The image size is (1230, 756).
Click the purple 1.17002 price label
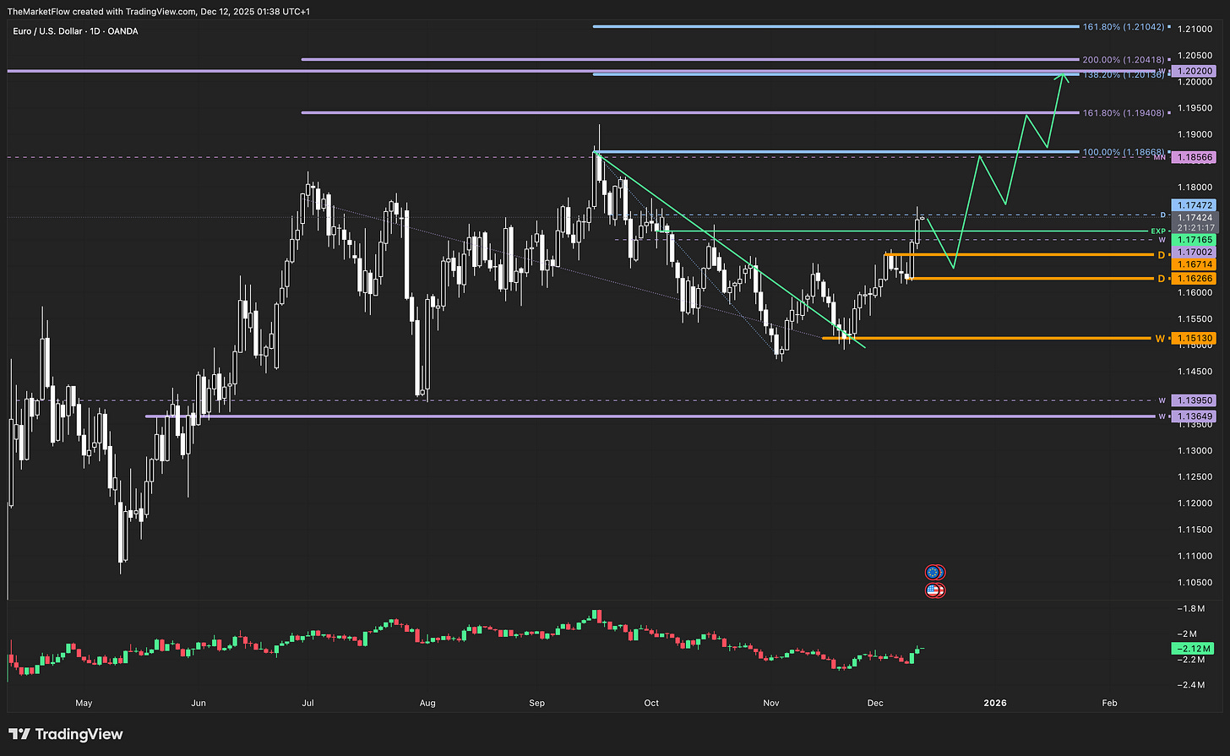pos(1194,253)
